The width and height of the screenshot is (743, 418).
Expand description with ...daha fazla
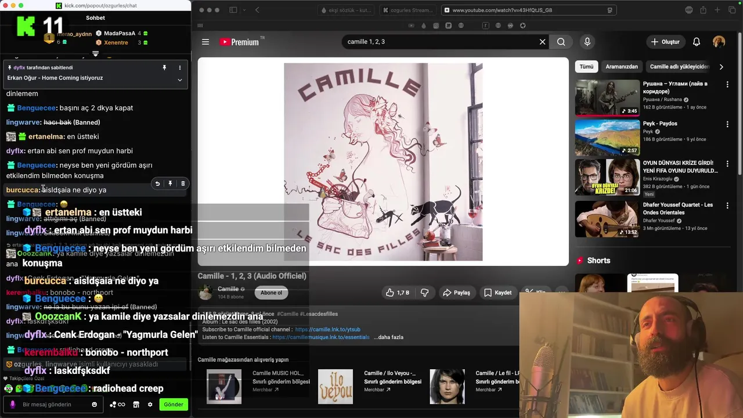pyautogui.click(x=388, y=337)
